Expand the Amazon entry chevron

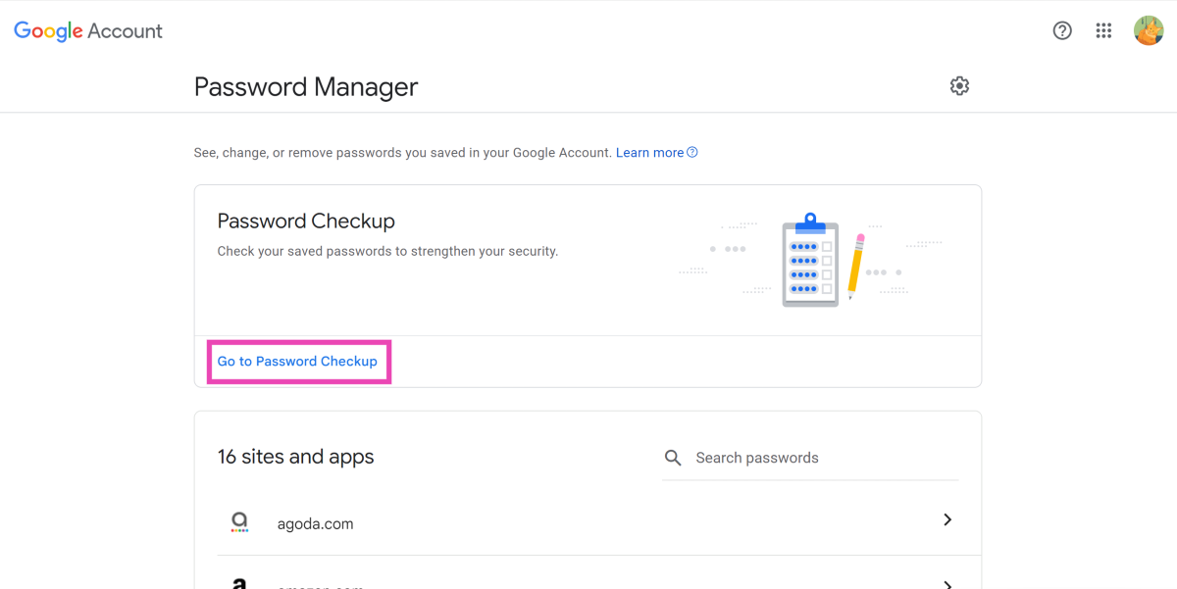947,584
